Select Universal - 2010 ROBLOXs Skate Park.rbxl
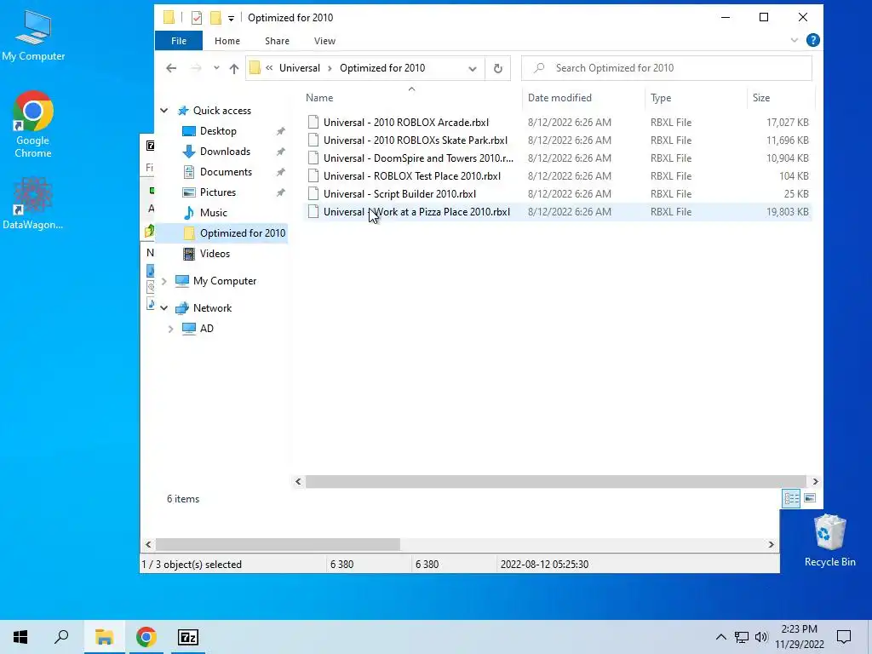Screen dimensions: 872x654 pos(416,141)
